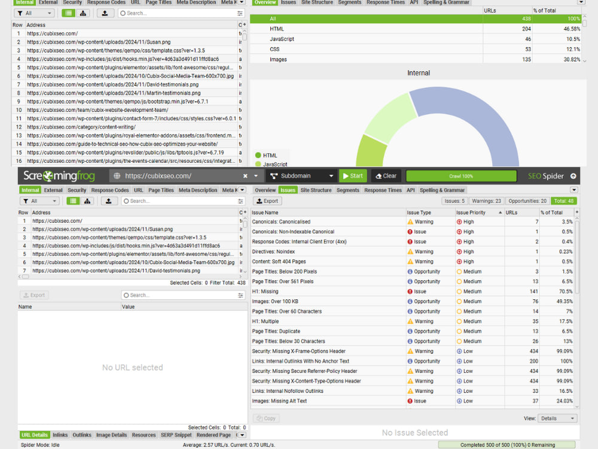The width and height of the screenshot is (598, 449).
Task: Start the crawl with the Start button
Action: 353,176
